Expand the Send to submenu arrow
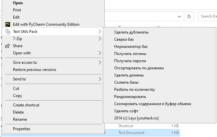 click(100, 79)
